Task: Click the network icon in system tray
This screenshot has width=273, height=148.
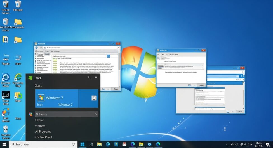Action: [232, 144]
